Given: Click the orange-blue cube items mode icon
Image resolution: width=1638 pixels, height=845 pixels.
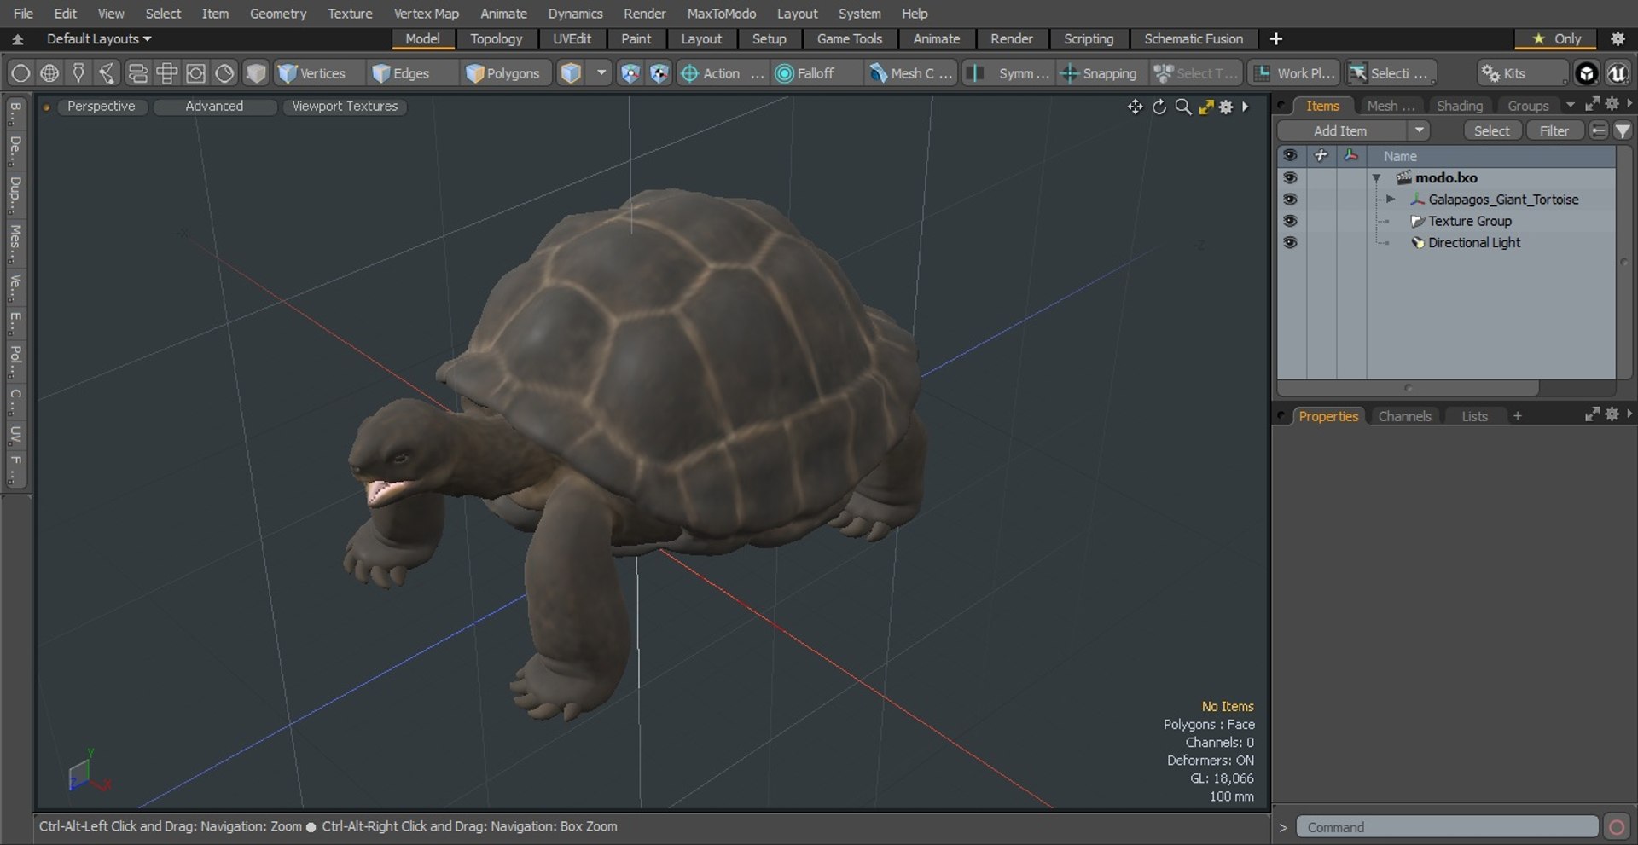Looking at the screenshot, I should [571, 73].
